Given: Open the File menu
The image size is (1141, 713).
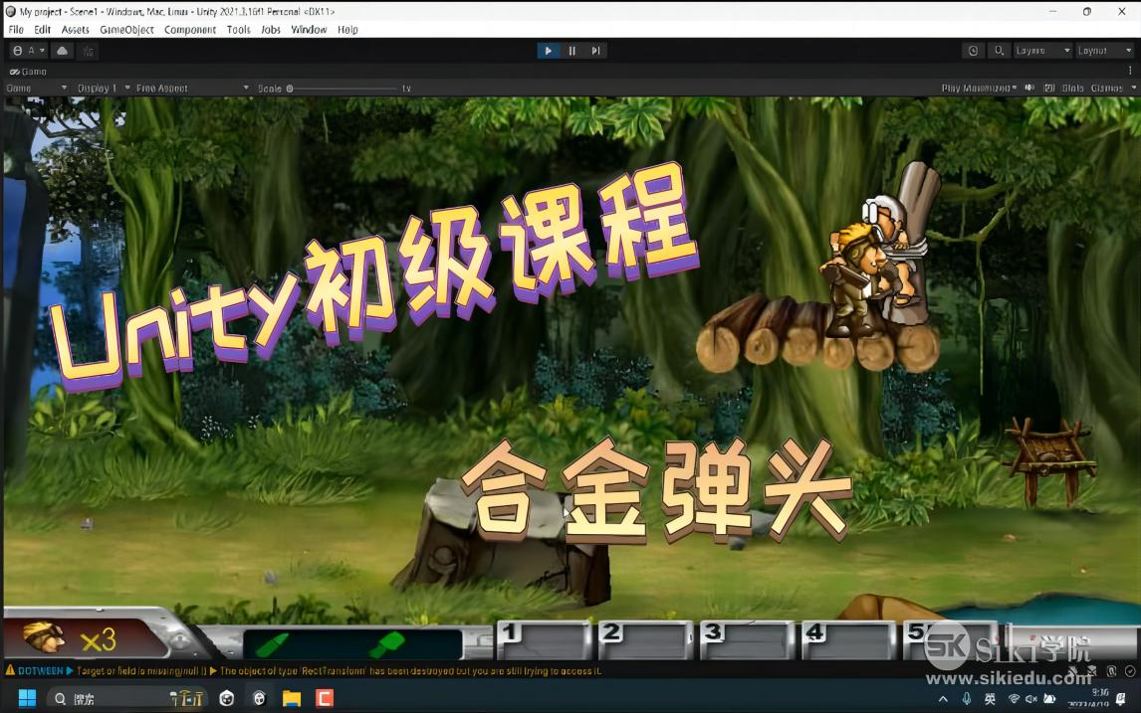Looking at the screenshot, I should click(16, 29).
